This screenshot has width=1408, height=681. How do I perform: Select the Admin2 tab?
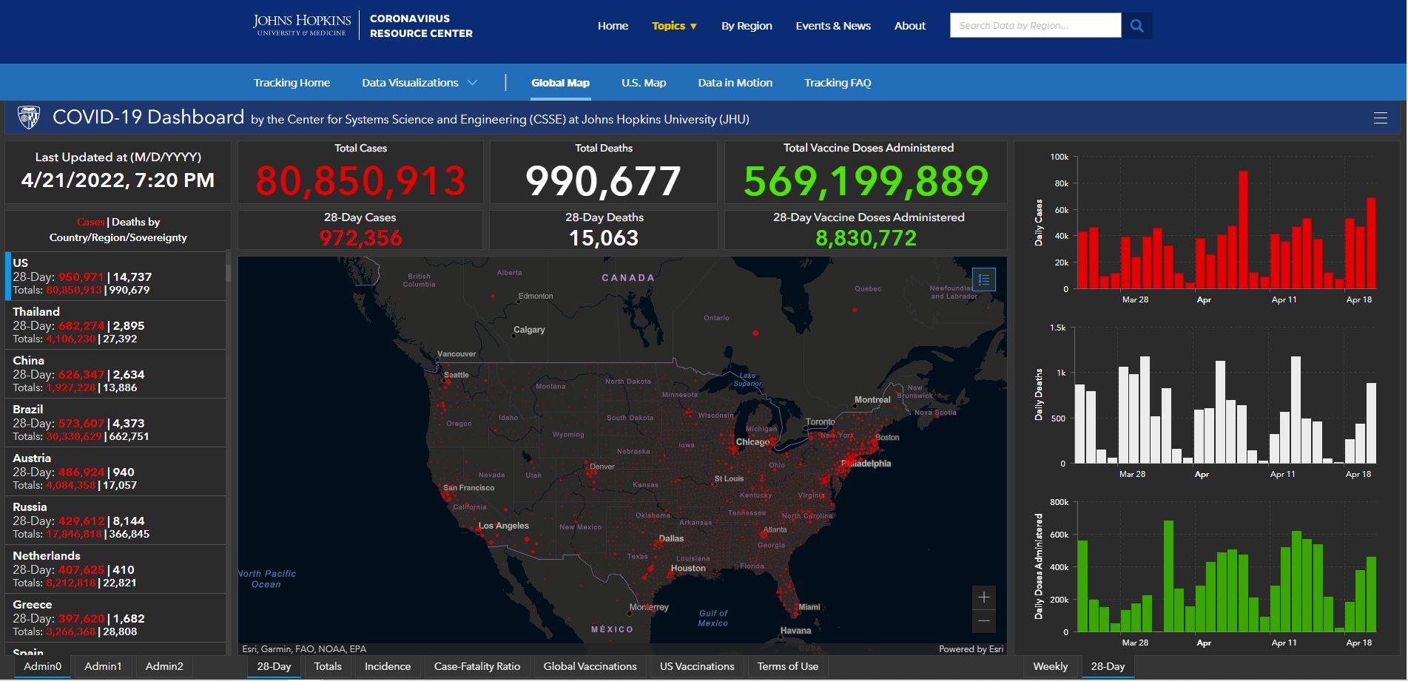[x=164, y=666]
